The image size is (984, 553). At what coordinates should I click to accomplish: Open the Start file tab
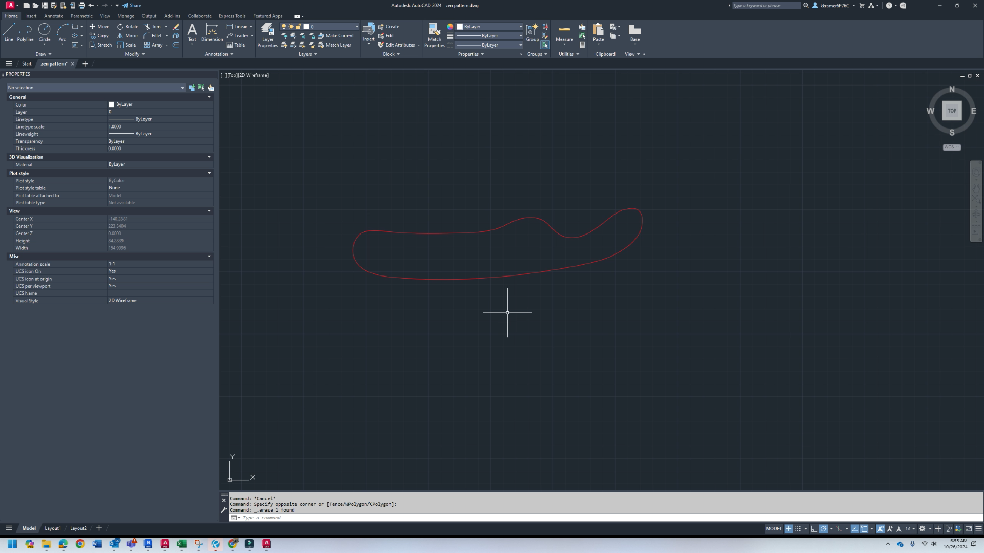[x=27, y=64]
